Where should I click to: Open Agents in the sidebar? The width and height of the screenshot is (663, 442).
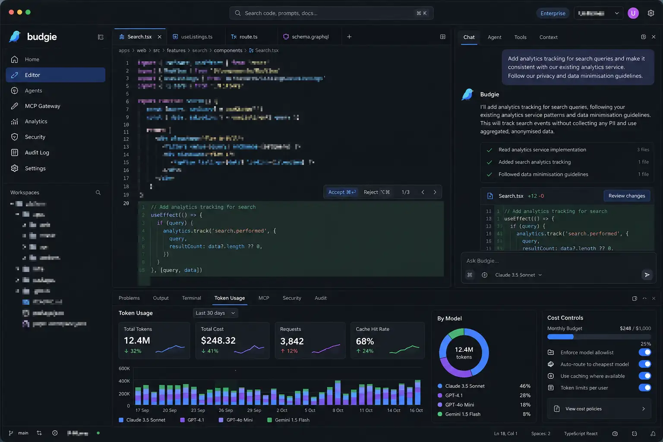[x=55, y=91]
